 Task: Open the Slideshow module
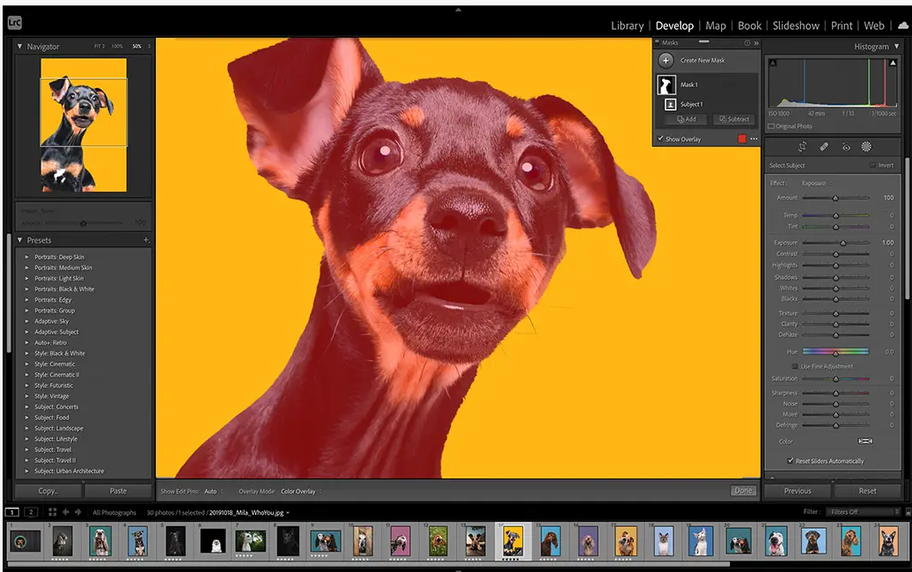(796, 26)
